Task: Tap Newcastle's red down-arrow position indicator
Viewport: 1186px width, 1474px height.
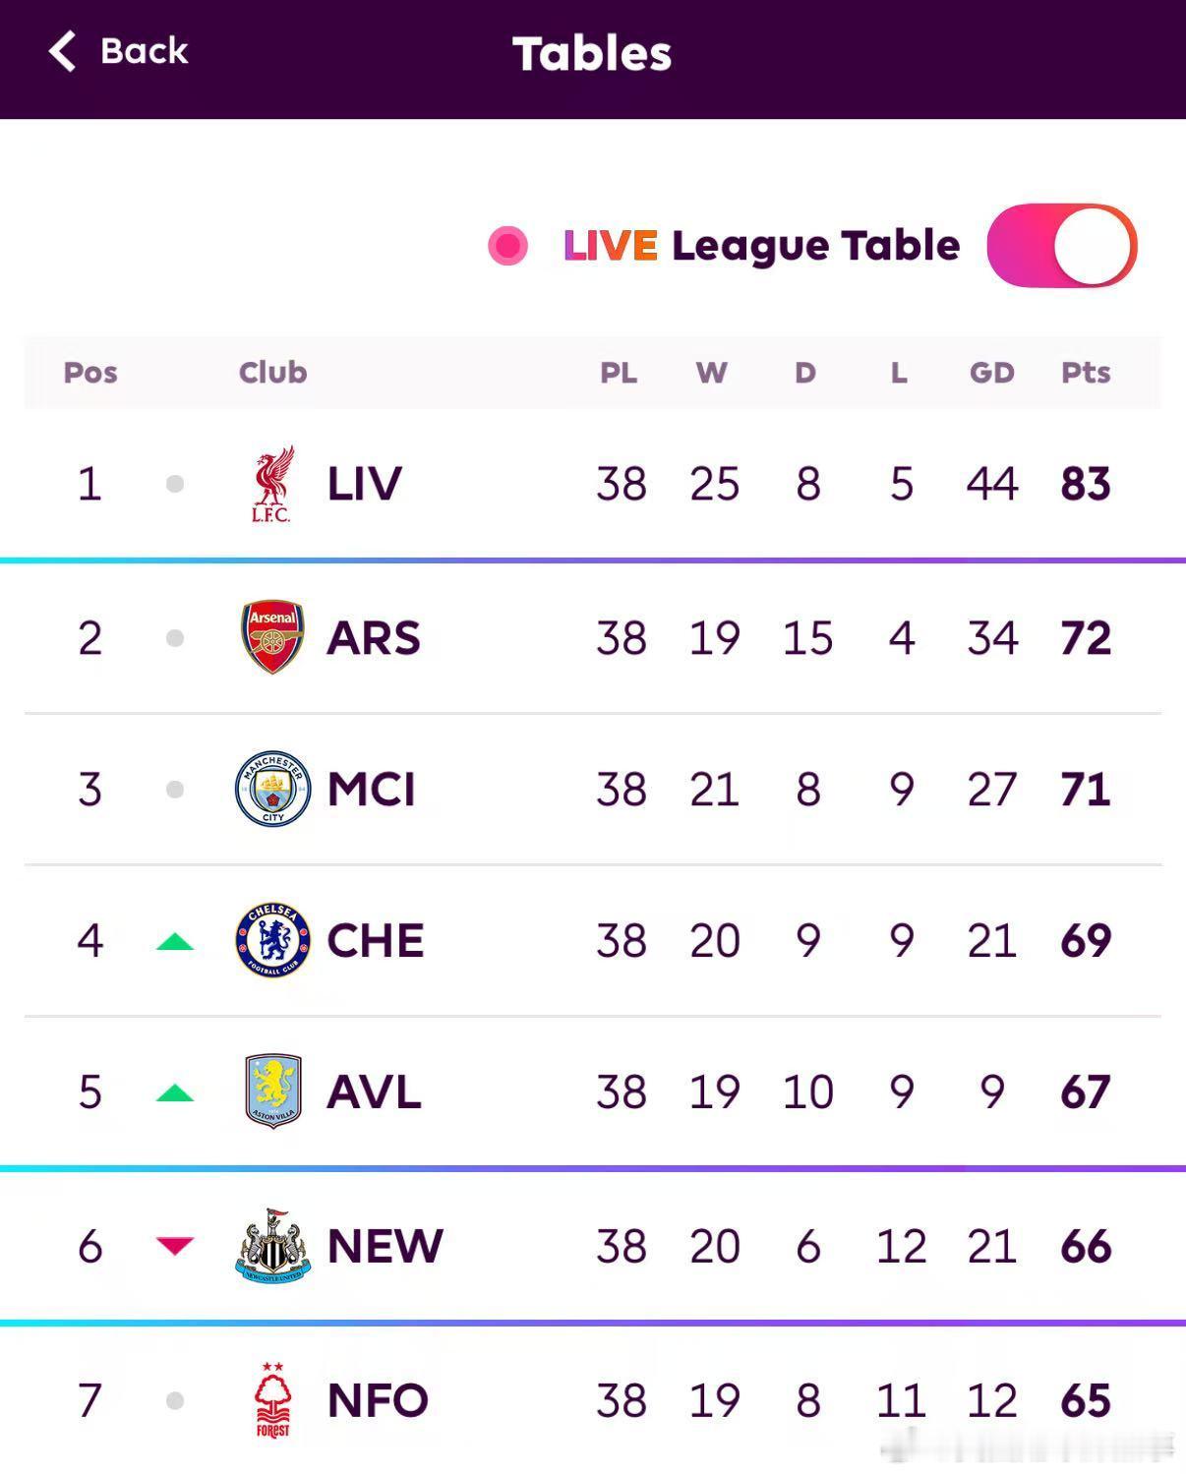Action: tap(175, 1246)
